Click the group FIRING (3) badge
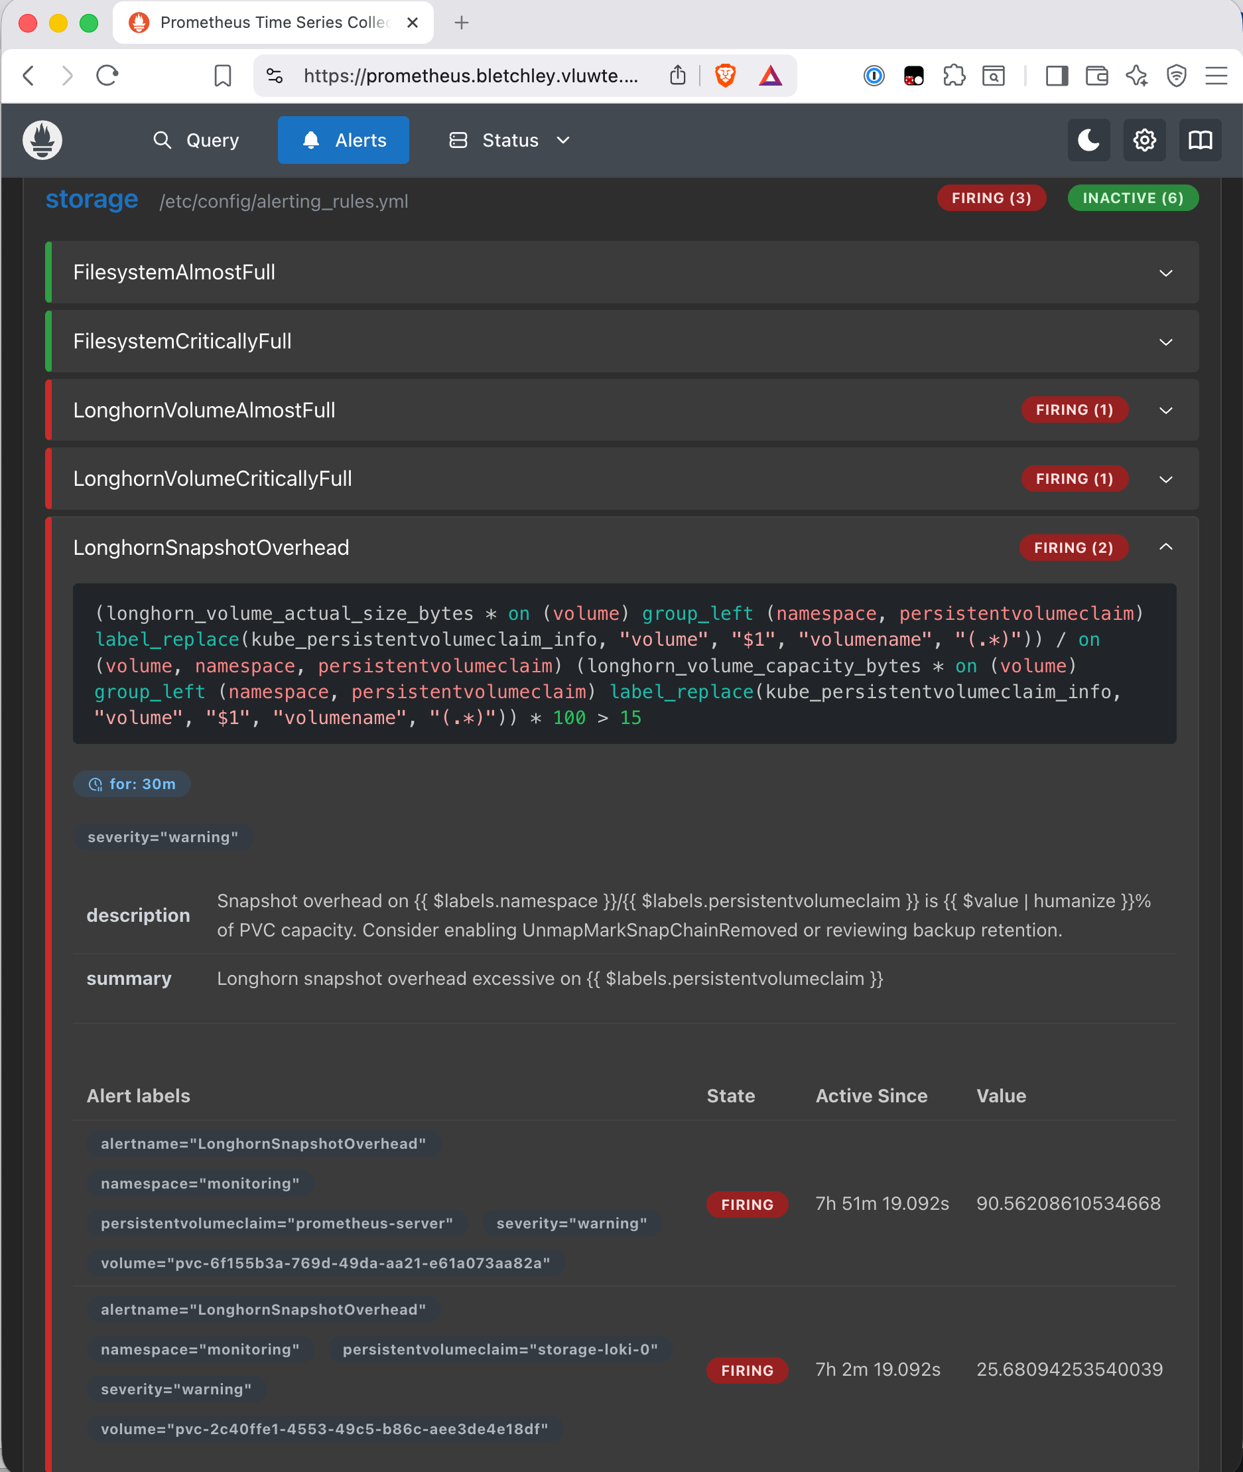Screen dimensions: 1243x1472 [992, 198]
